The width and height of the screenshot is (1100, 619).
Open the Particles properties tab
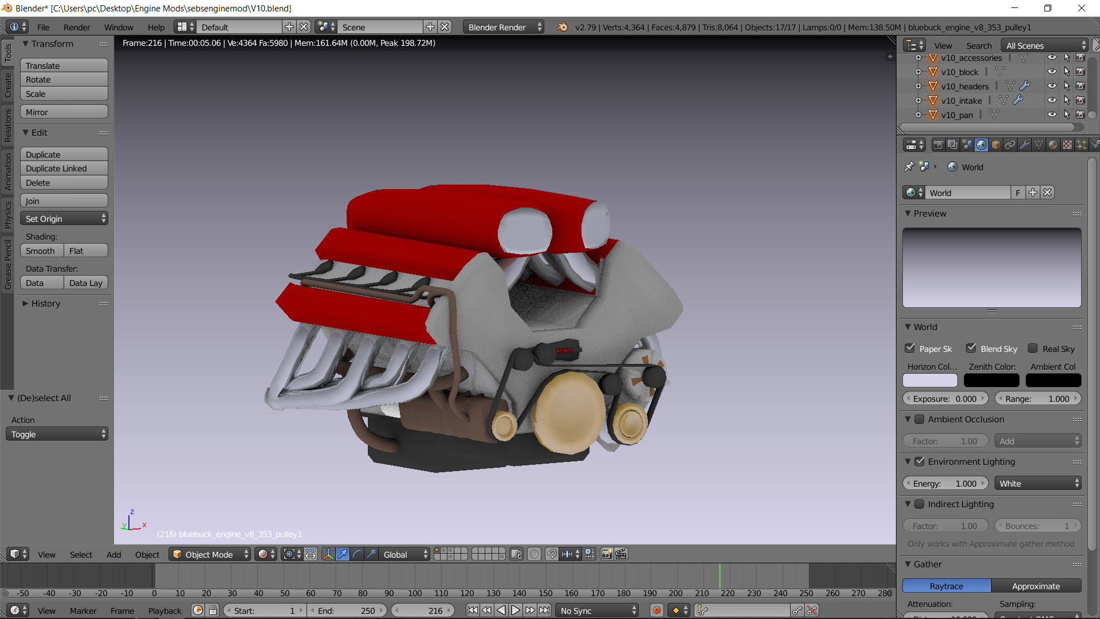click(x=1082, y=145)
